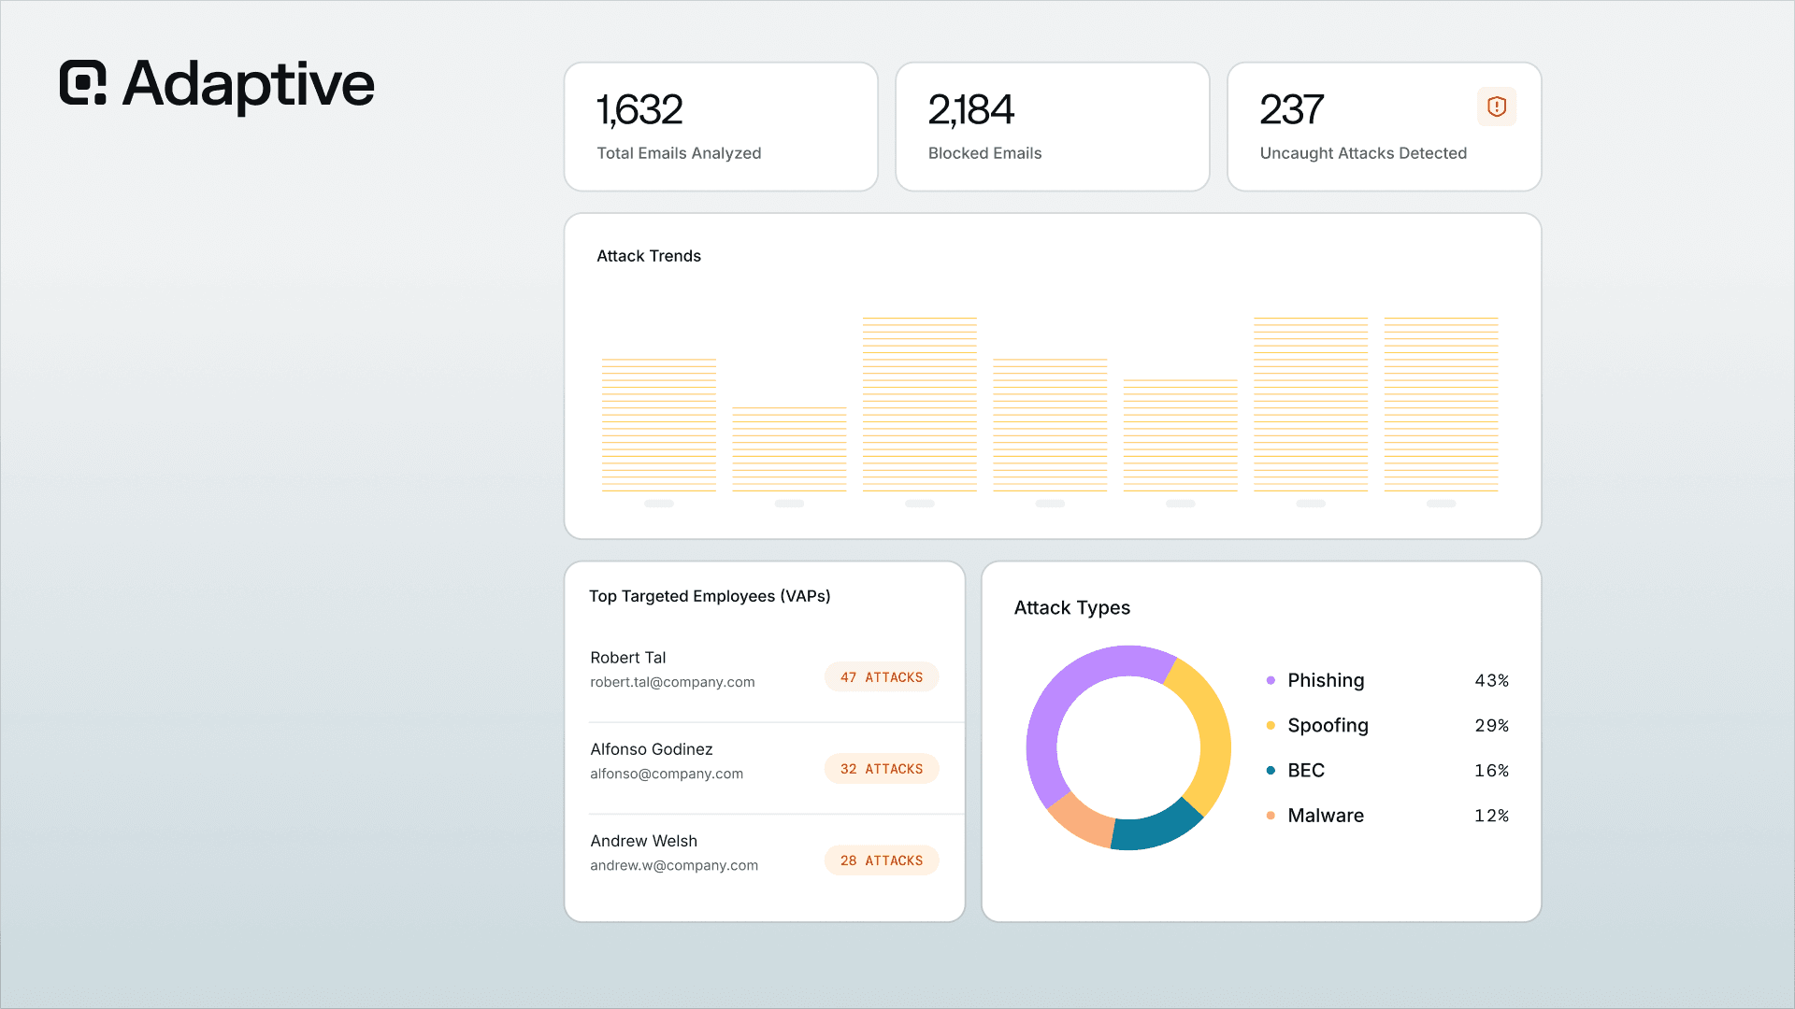
Task: Click the 32 ATTACKS badge
Action: (882, 769)
